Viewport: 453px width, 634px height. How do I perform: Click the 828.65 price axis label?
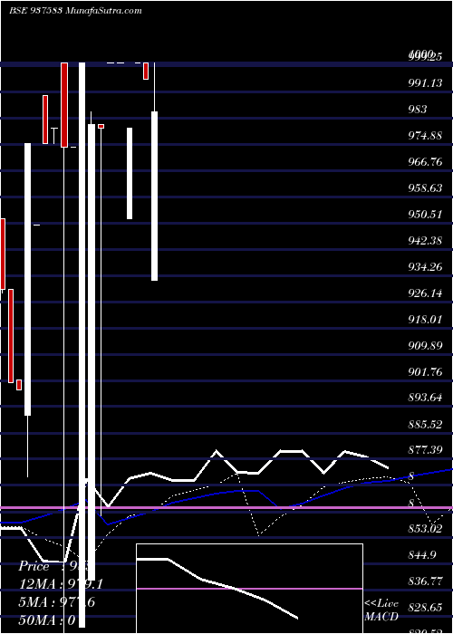(425, 608)
